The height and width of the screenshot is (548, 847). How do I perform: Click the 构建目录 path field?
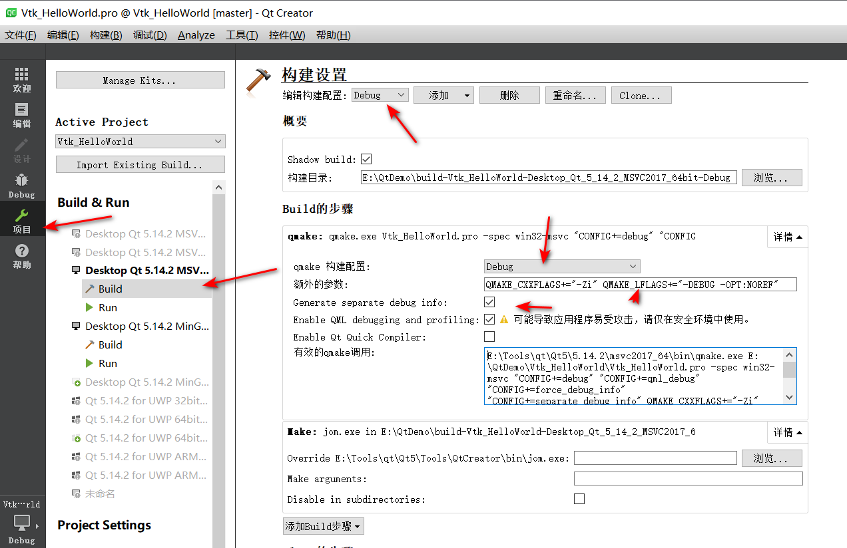coord(549,178)
